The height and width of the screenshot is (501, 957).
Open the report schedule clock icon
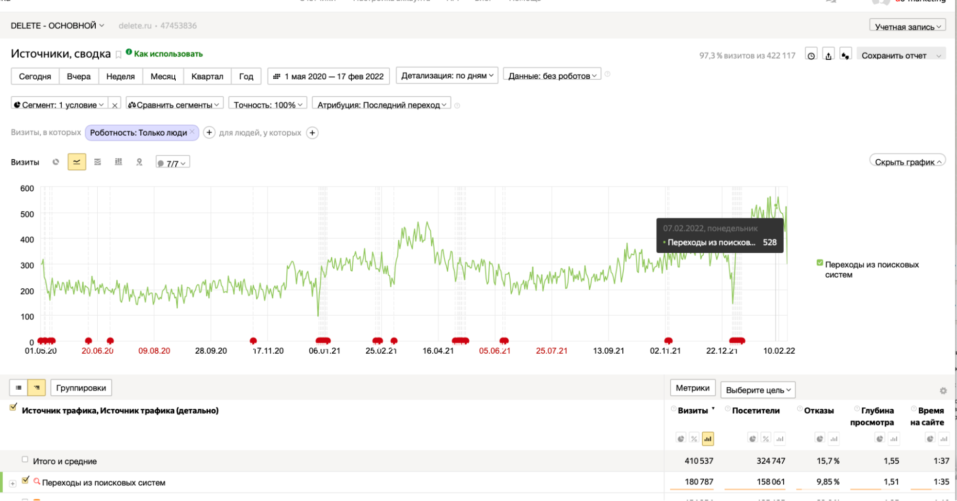pyautogui.click(x=811, y=55)
